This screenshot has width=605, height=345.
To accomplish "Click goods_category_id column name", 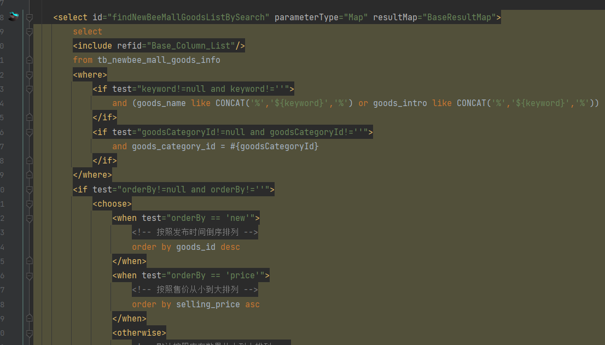I will click(x=173, y=147).
